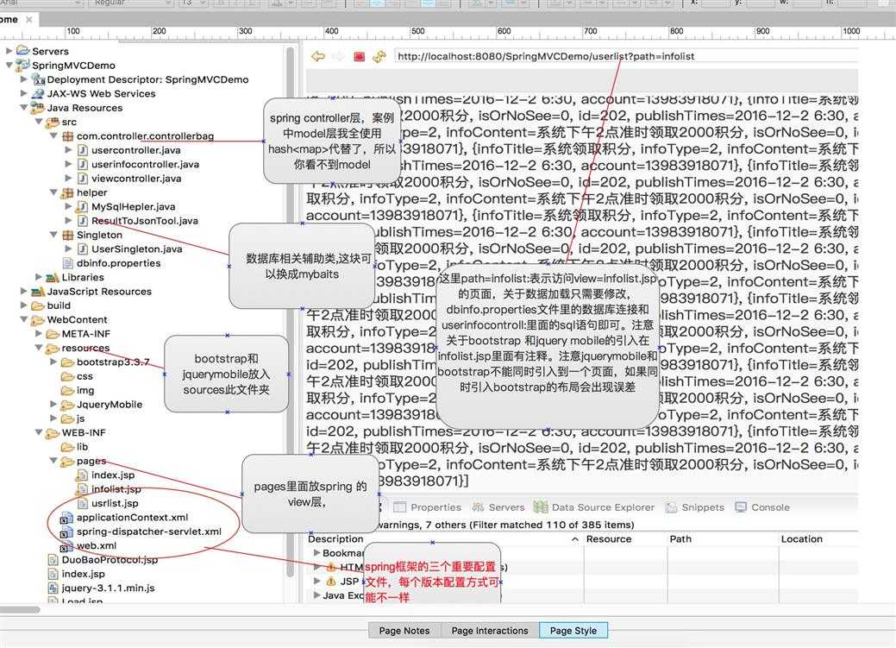The height and width of the screenshot is (648, 896).
Task: Click the com.controller.controllerbag package icon
Action: pos(67,136)
